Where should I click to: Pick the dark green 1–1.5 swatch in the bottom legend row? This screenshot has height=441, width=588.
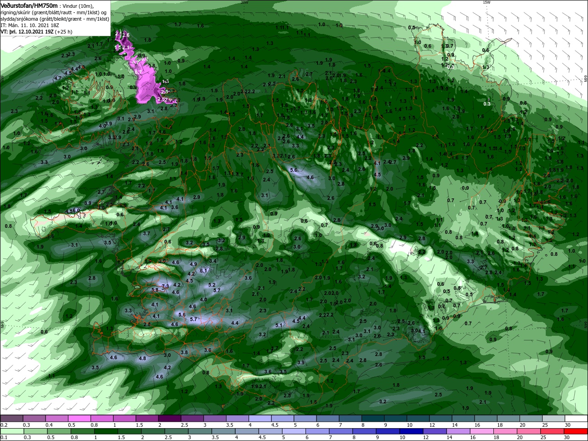(106, 431)
